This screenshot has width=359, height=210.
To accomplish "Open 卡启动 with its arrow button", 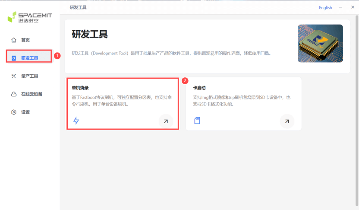I will tap(287, 121).
